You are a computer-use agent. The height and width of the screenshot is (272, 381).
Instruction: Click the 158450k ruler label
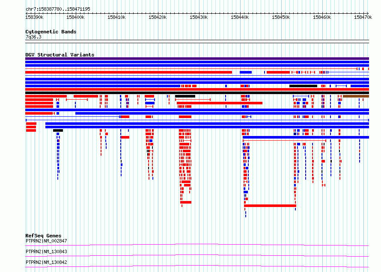click(x=281, y=17)
